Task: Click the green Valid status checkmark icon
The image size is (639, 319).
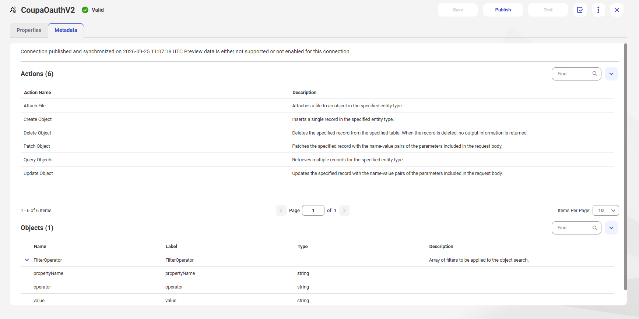Action: pos(85,10)
